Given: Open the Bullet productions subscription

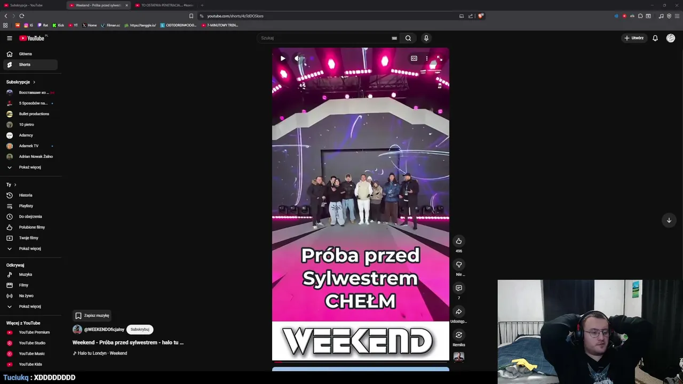Looking at the screenshot, I should [x=30, y=114].
